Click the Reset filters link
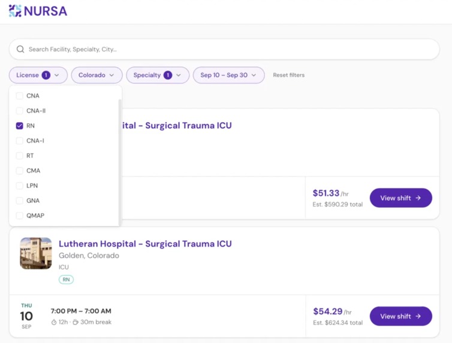Image resolution: width=452 pixels, height=343 pixels. pos(288,75)
